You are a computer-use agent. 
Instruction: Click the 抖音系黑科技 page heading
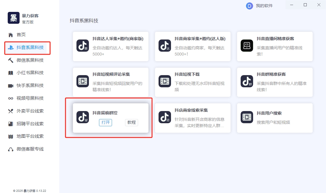(x=84, y=20)
